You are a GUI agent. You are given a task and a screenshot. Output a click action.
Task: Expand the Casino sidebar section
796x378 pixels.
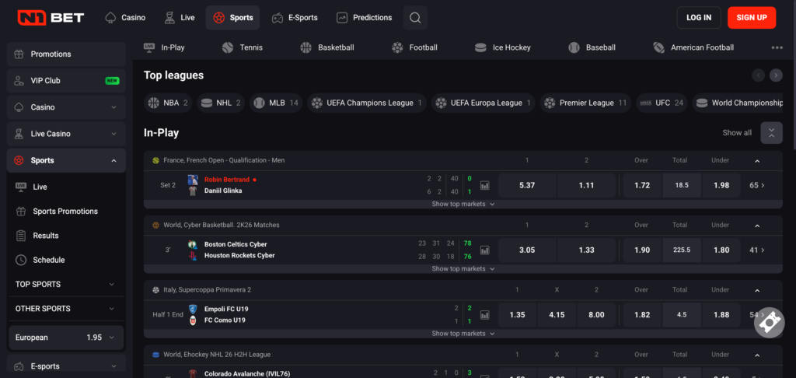coord(113,107)
